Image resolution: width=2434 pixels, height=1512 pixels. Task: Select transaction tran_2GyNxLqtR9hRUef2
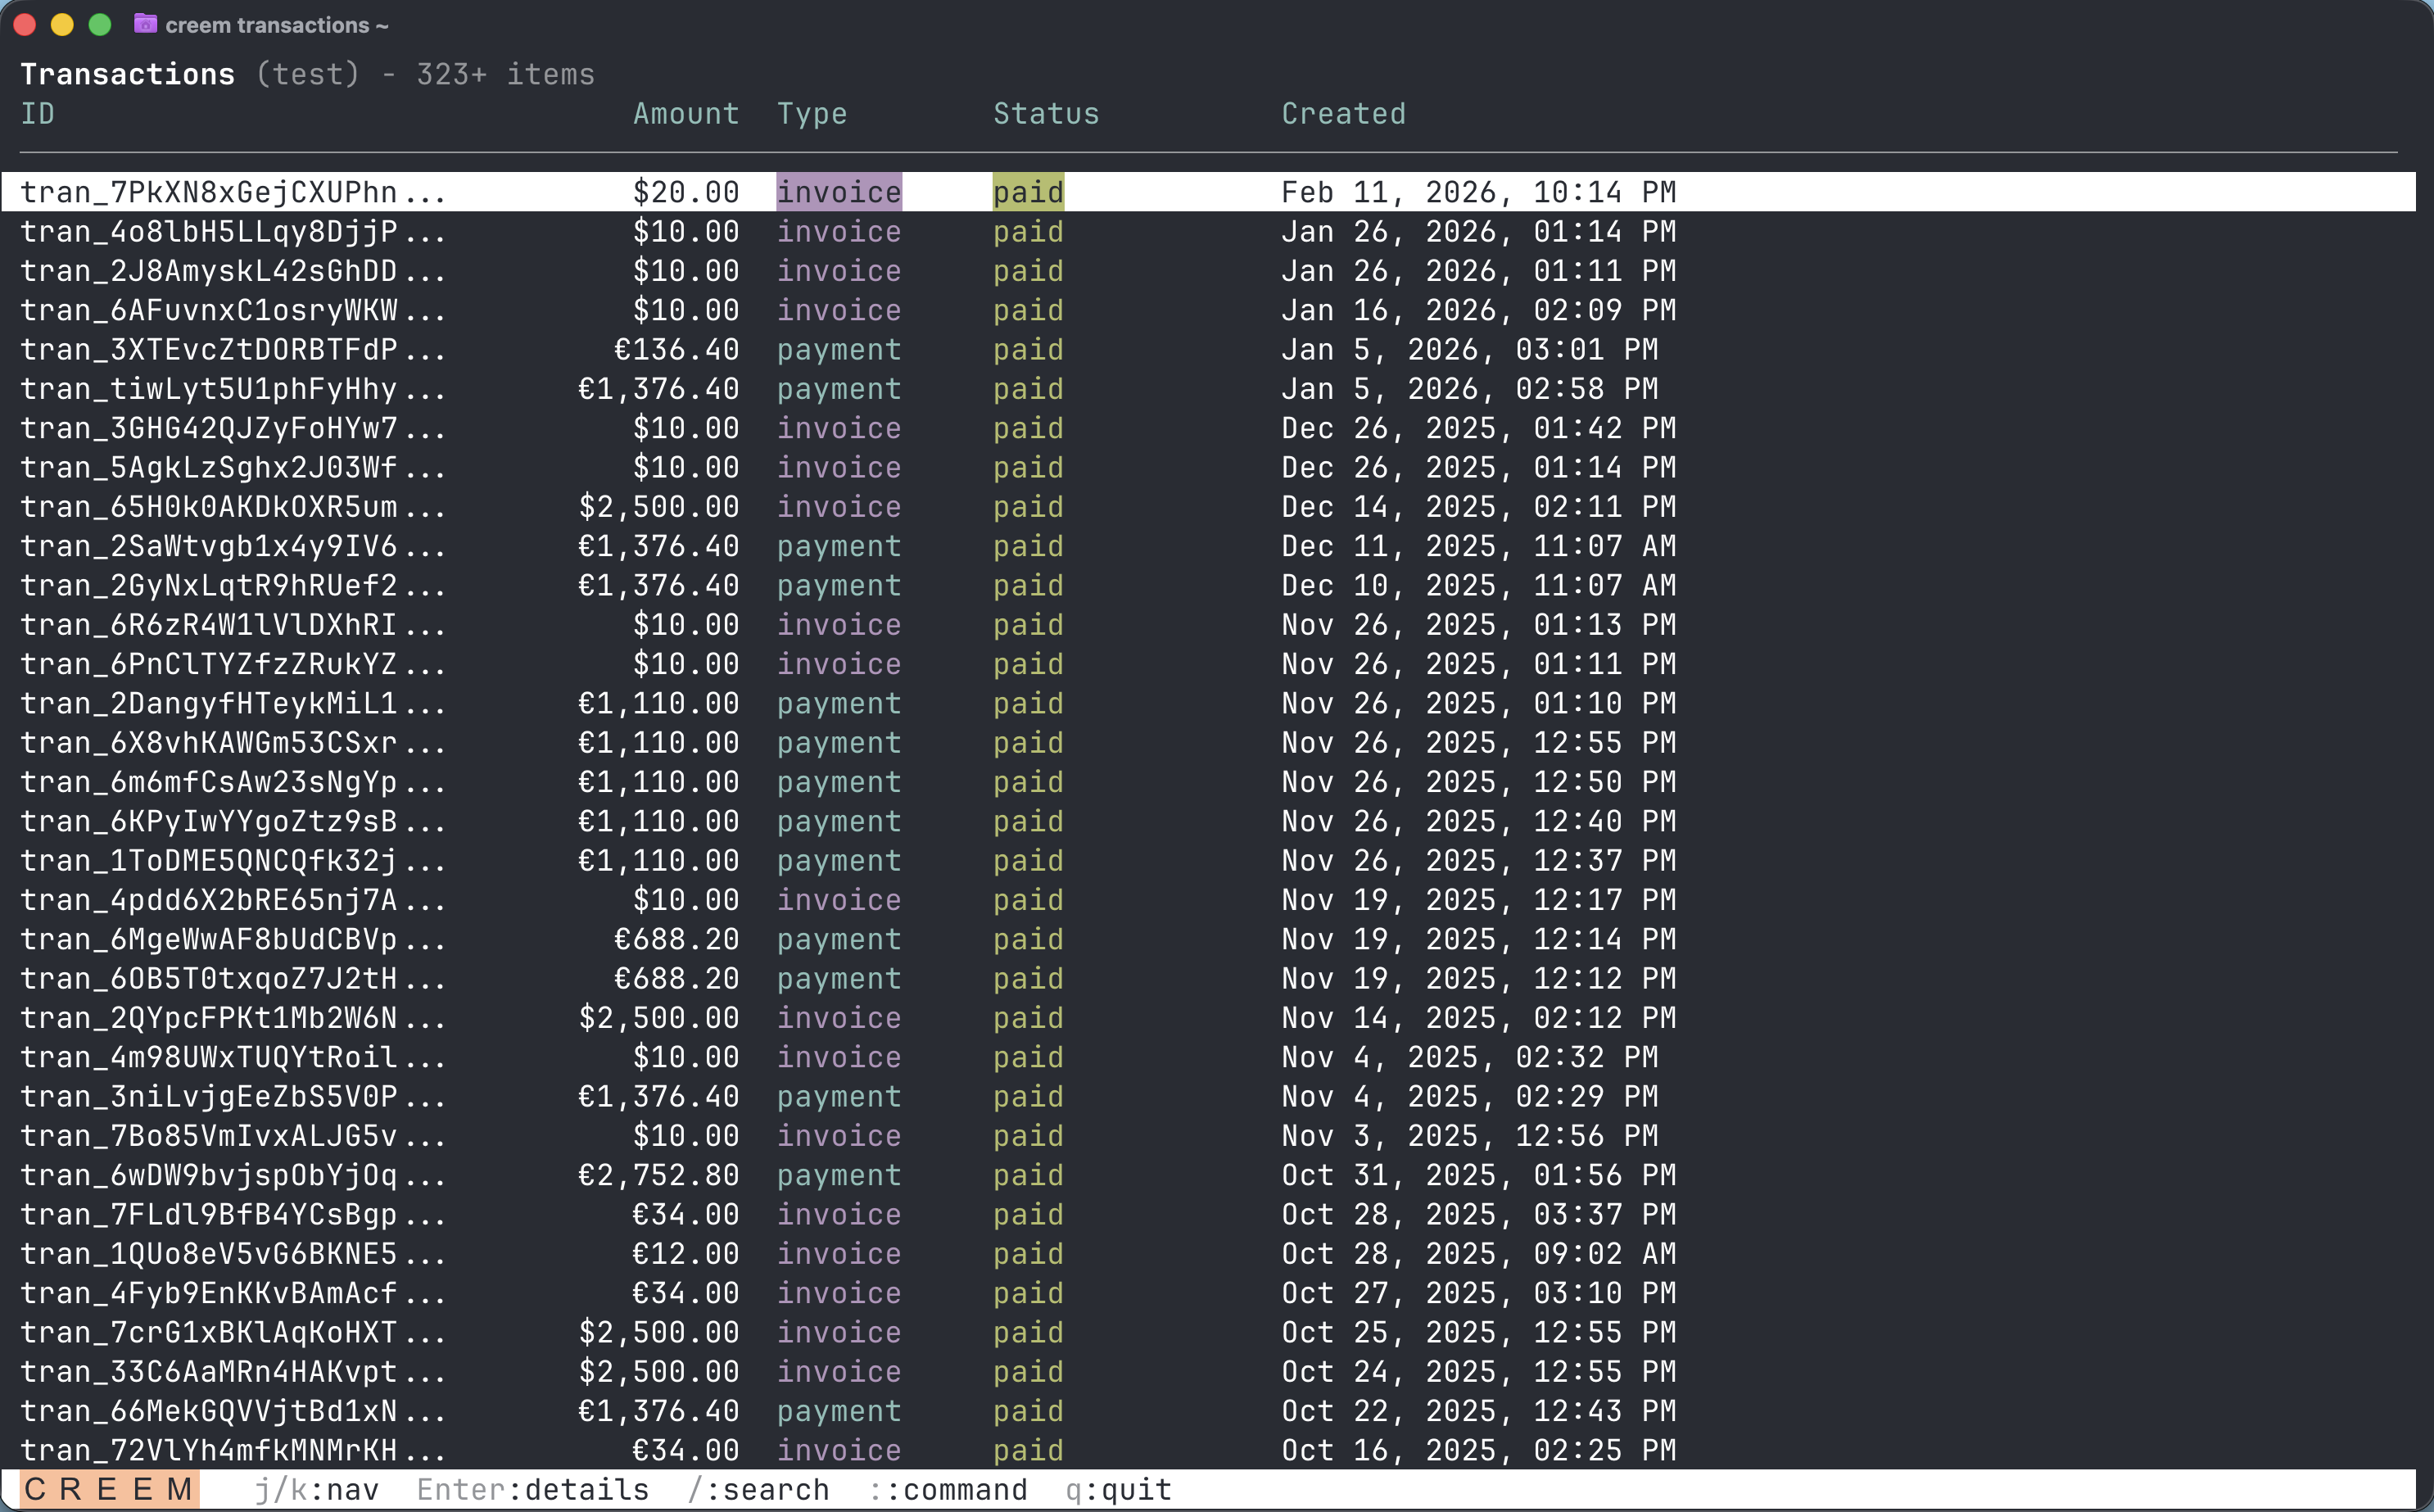pyautogui.click(x=1209, y=585)
